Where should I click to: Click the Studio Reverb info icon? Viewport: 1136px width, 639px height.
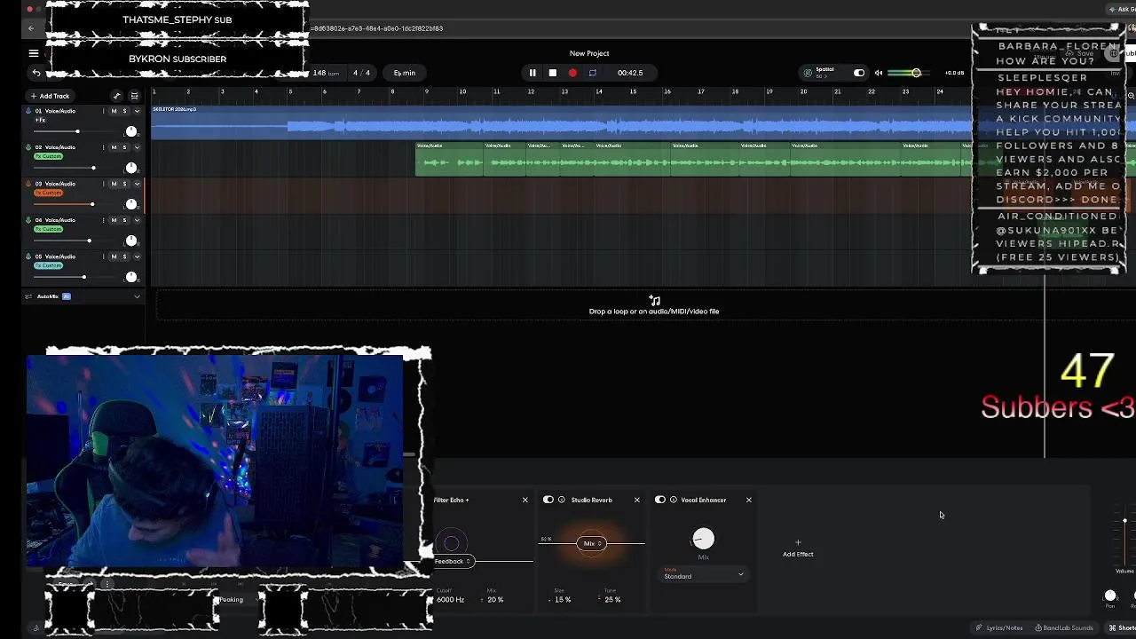point(562,500)
